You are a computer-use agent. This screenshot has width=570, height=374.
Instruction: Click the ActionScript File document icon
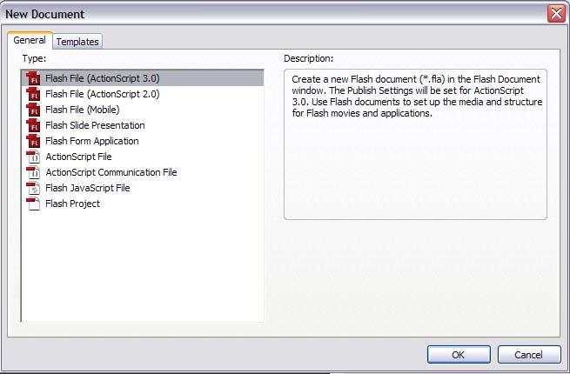tap(33, 157)
